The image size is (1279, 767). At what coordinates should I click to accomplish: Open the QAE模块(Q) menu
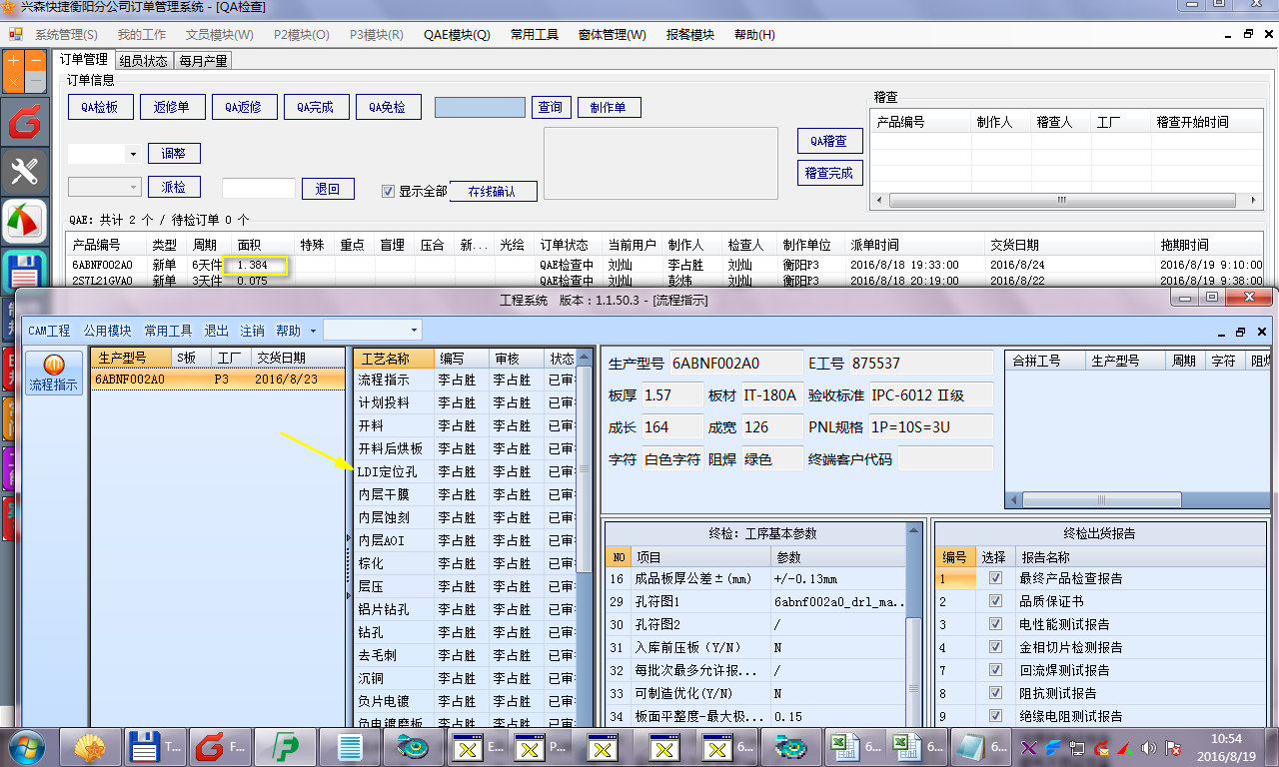tap(457, 35)
